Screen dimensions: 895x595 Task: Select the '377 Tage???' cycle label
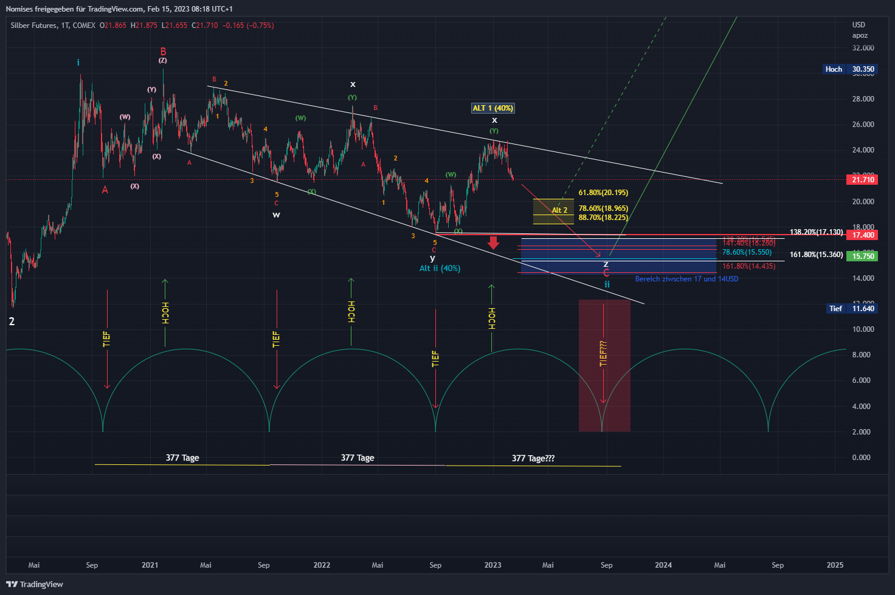click(533, 458)
